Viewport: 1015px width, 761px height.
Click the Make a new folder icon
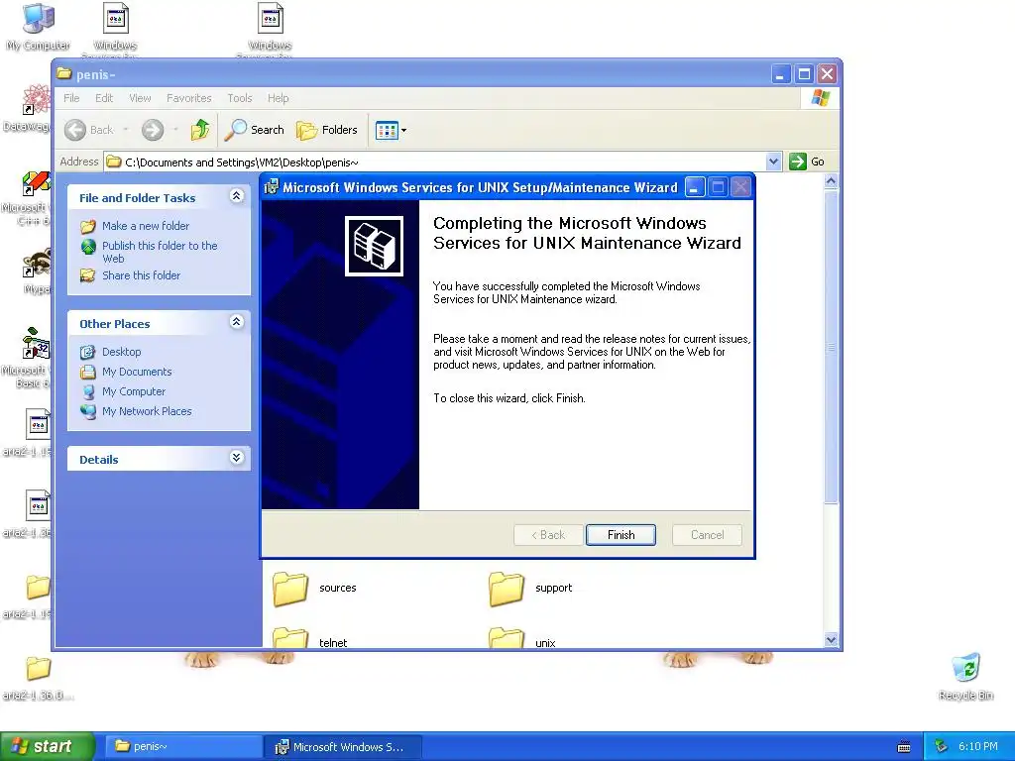(88, 227)
